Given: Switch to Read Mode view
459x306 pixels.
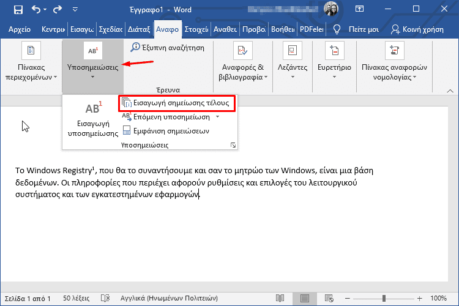Looking at the screenshot, I should tap(280, 299).
